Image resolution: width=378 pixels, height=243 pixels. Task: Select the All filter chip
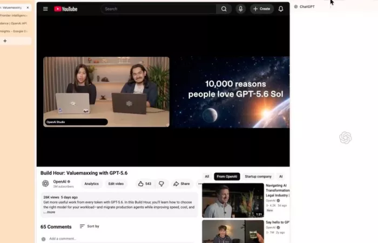point(207,177)
